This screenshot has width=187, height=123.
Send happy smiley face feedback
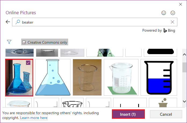(164, 13)
